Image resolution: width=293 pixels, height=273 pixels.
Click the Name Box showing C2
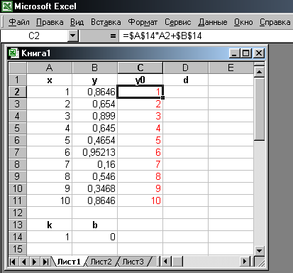point(34,36)
